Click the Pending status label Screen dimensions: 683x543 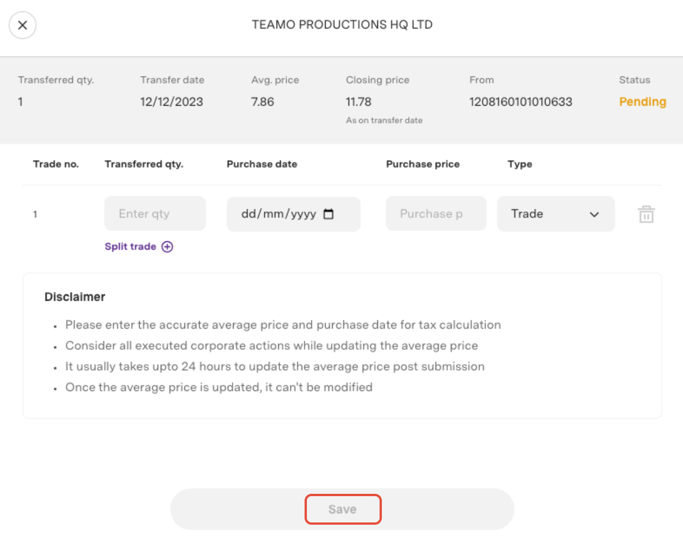point(642,102)
